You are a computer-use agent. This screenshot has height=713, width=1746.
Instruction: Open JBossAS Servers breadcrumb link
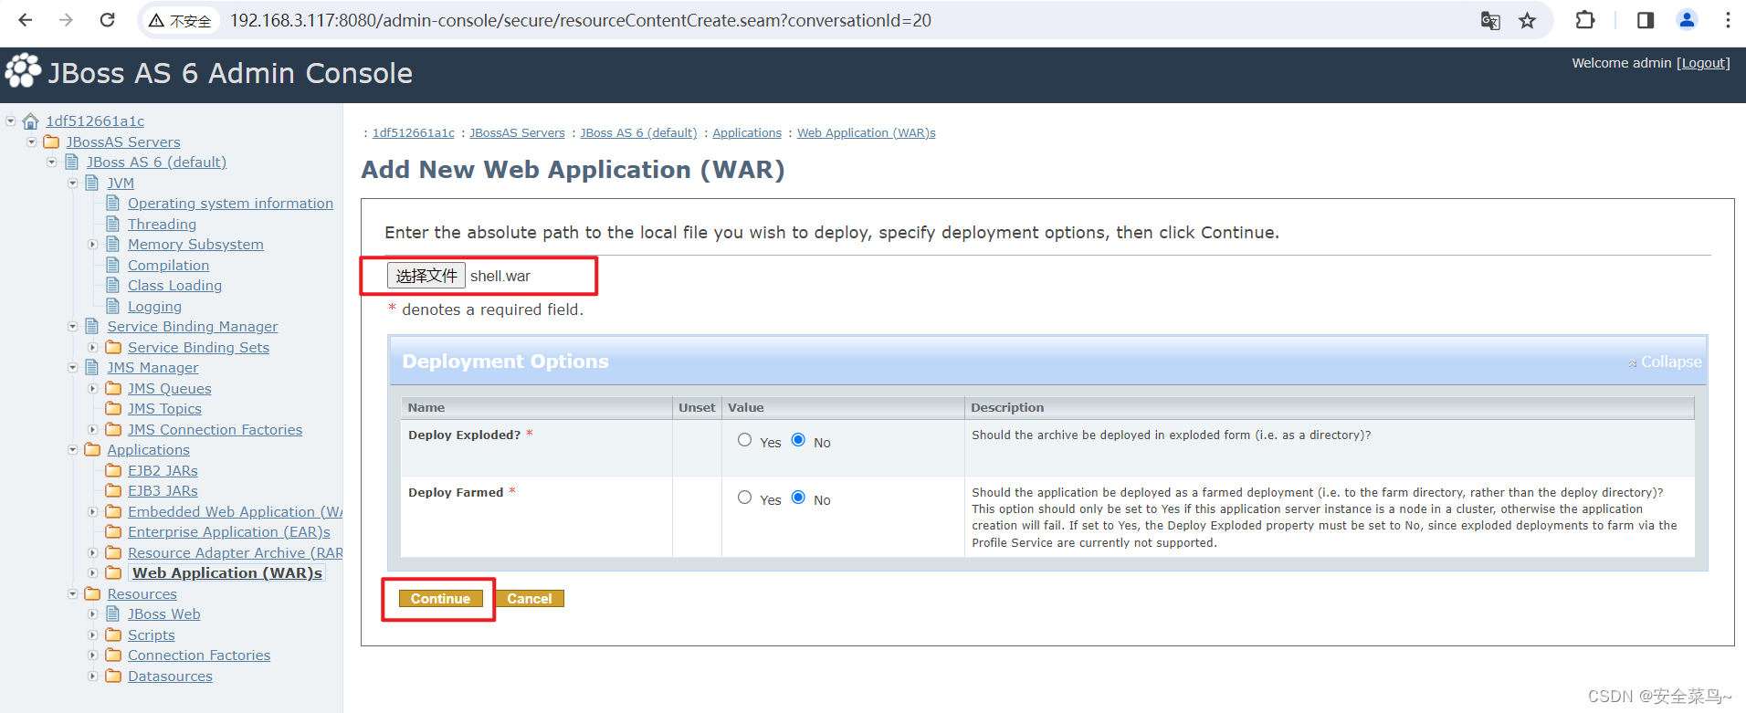point(517,132)
